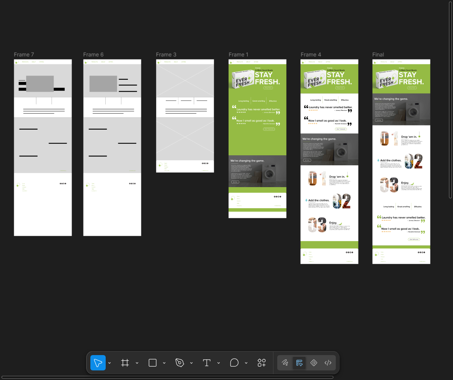Viewport: 453px width, 380px height.
Task: Select the Comment tool
Action: (x=234, y=363)
